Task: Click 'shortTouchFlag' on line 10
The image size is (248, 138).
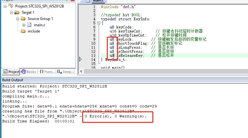Action: [132, 43]
